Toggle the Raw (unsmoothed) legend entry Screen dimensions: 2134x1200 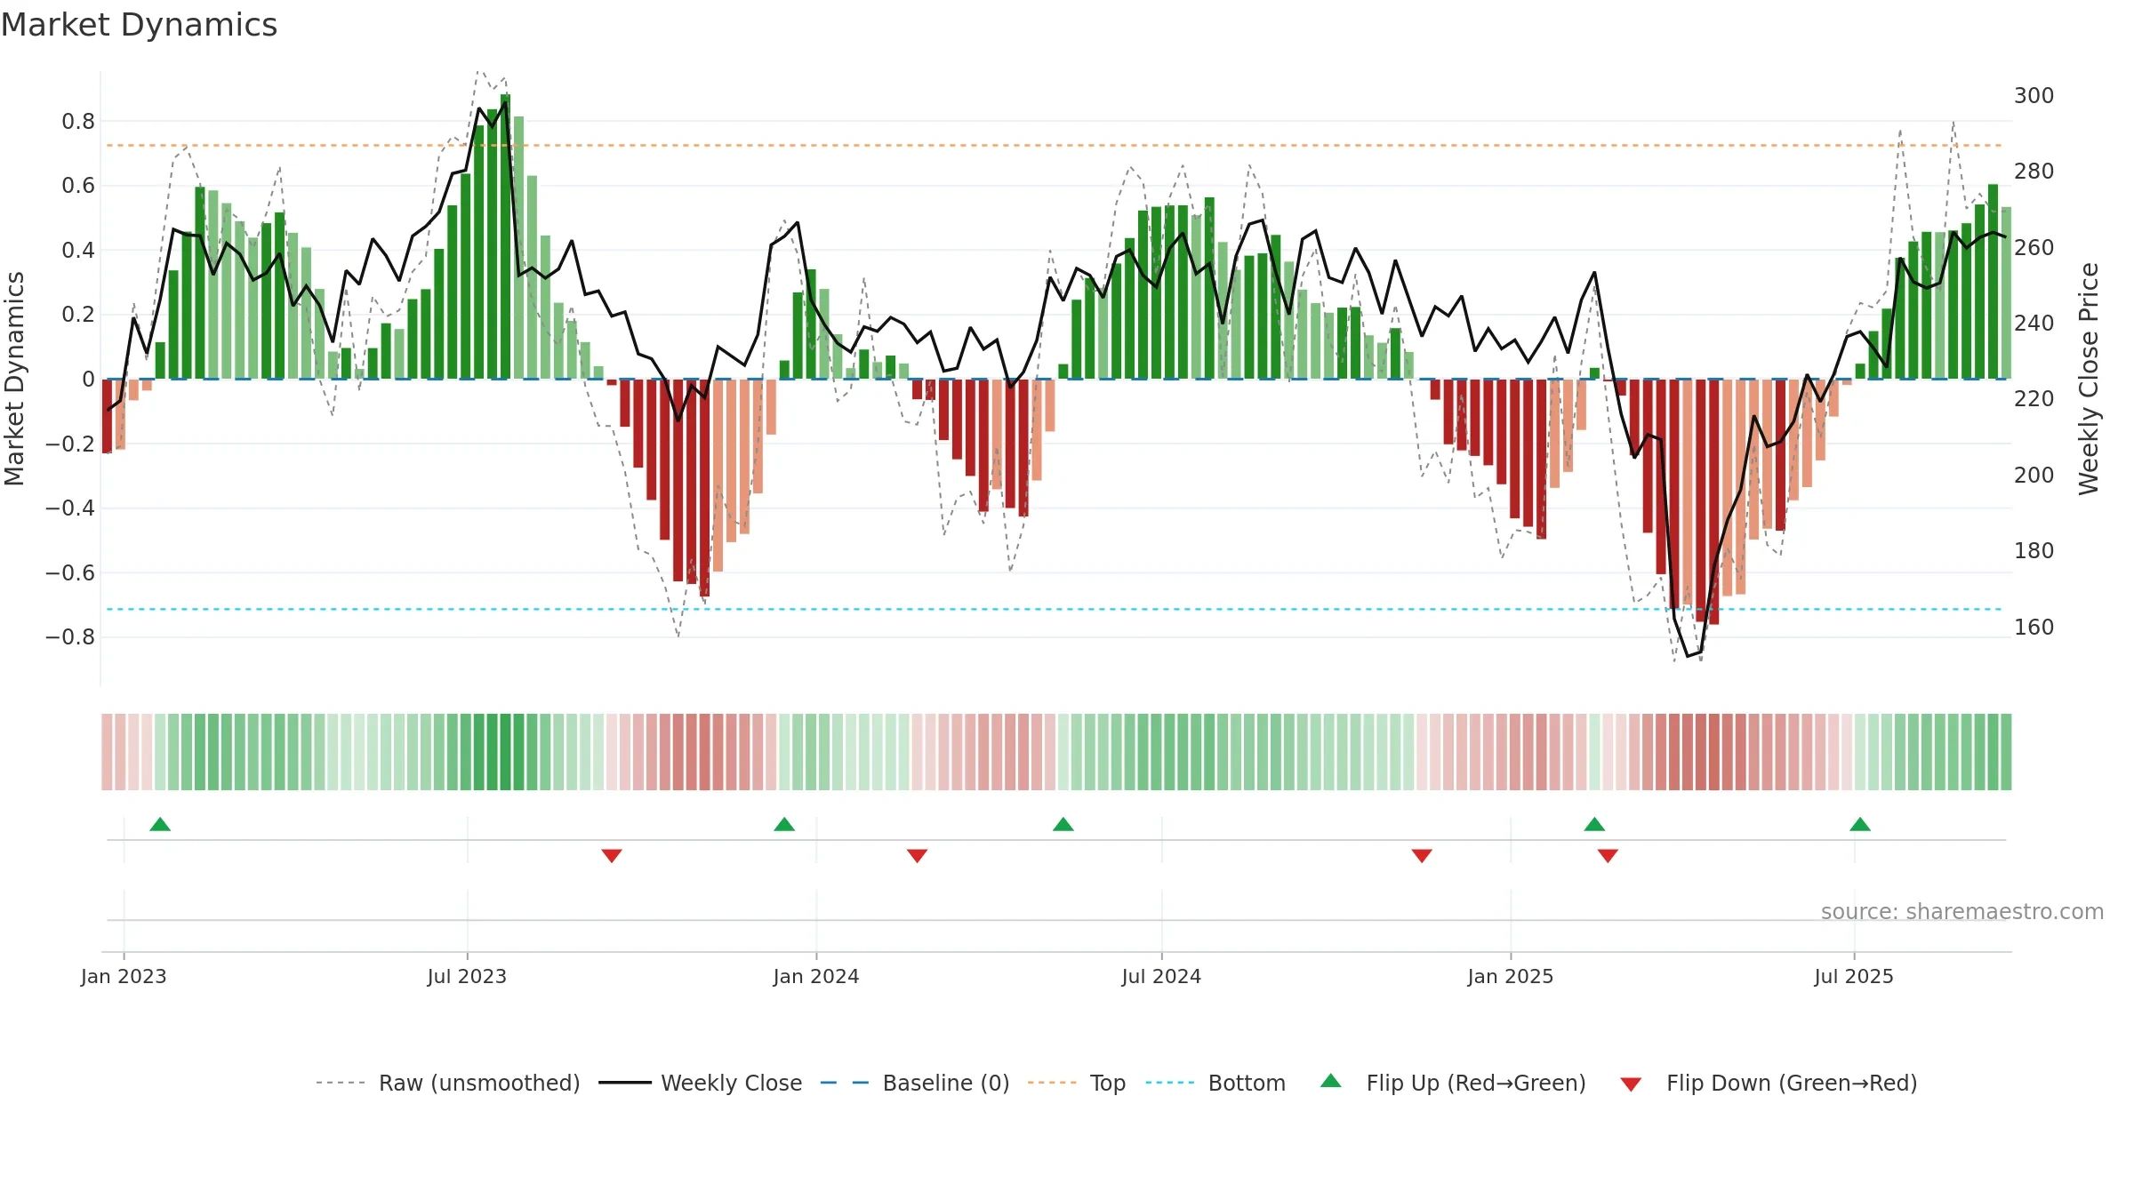(x=447, y=1083)
